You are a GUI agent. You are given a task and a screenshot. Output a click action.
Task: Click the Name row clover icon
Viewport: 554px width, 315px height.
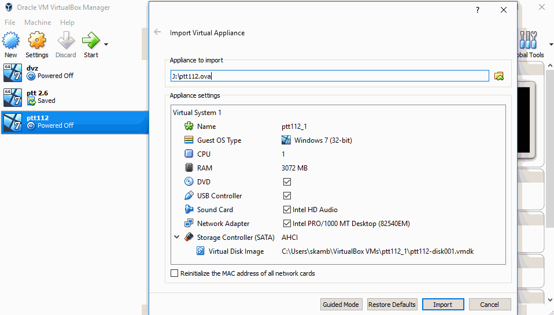coord(189,126)
